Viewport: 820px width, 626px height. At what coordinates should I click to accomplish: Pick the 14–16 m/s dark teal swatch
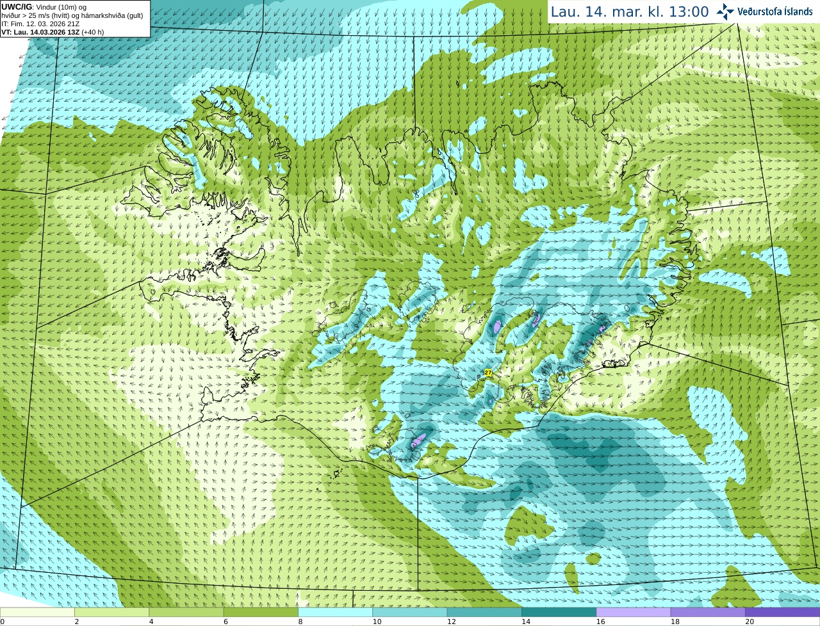[559, 612]
